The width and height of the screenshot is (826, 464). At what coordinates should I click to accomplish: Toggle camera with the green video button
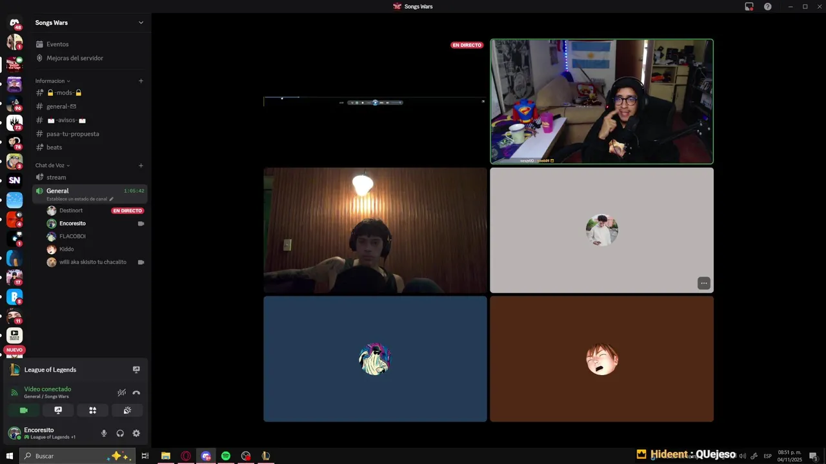[x=24, y=410]
